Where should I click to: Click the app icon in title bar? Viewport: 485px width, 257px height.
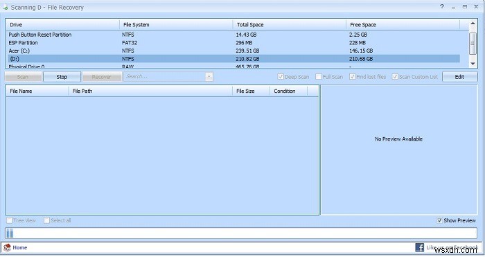pos(6,8)
